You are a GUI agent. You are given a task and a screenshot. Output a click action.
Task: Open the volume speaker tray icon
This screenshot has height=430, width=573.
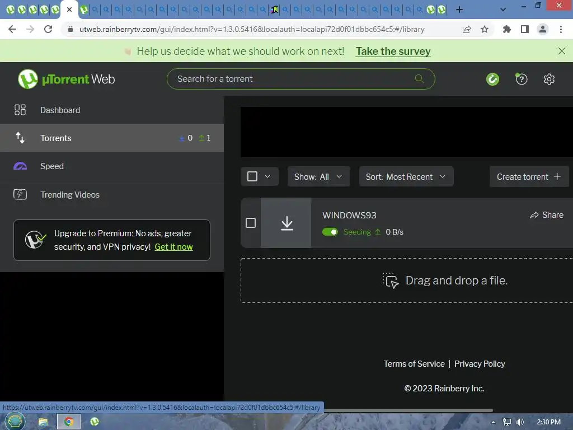pos(520,422)
